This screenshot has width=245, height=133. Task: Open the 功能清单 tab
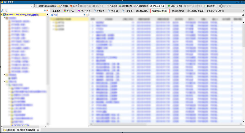(127, 11)
